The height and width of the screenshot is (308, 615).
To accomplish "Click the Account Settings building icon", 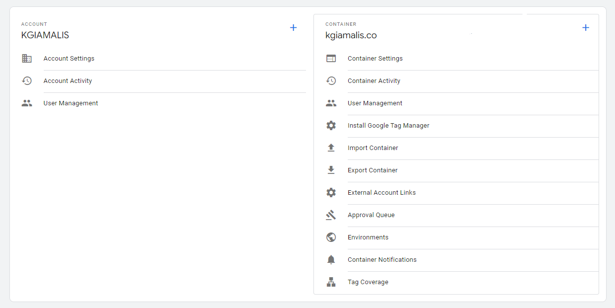I will (x=27, y=59).
